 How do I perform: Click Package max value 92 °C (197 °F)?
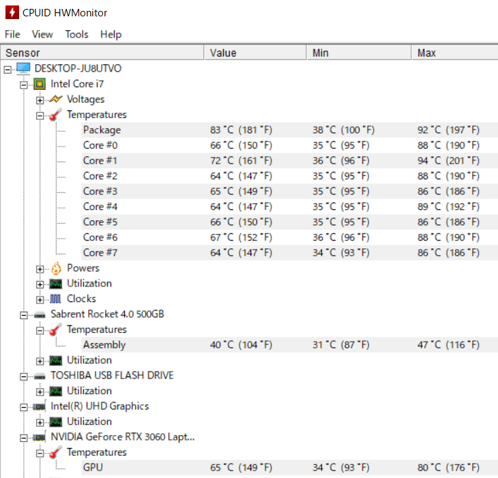(448, 130)
